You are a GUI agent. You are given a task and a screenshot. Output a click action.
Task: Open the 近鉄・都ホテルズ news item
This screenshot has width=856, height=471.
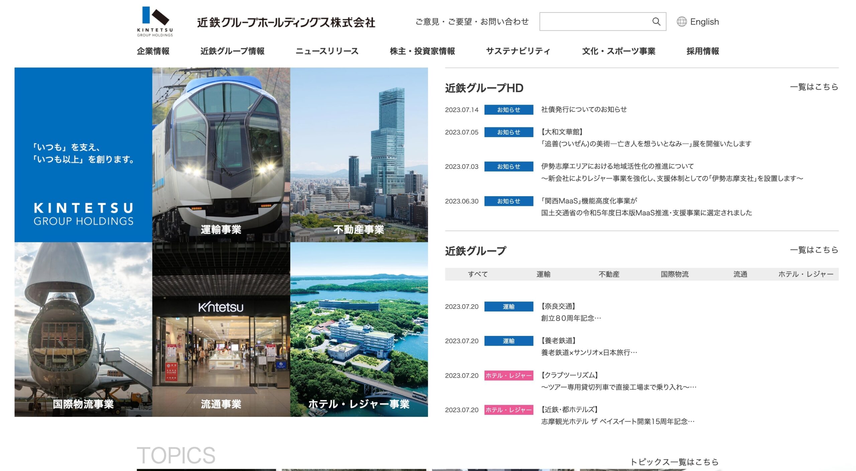tap(618, 416)
